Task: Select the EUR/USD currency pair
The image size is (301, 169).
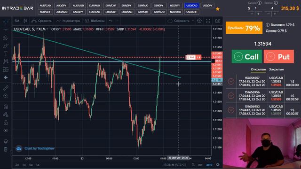Action: click(127, 12)
